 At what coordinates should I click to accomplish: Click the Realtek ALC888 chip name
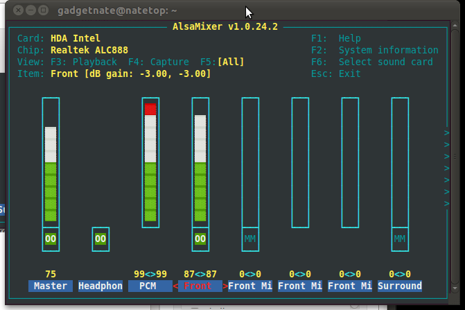point(89,50)
